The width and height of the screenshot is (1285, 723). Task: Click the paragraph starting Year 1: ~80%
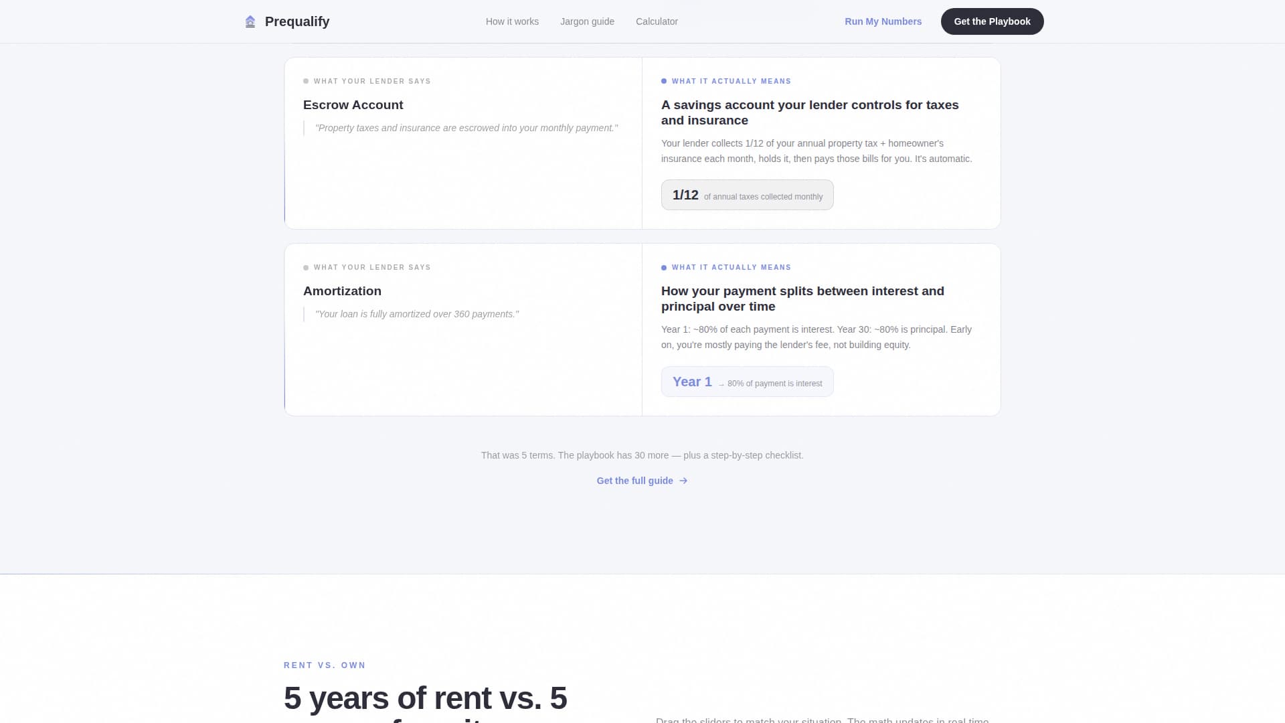point(817,337)
